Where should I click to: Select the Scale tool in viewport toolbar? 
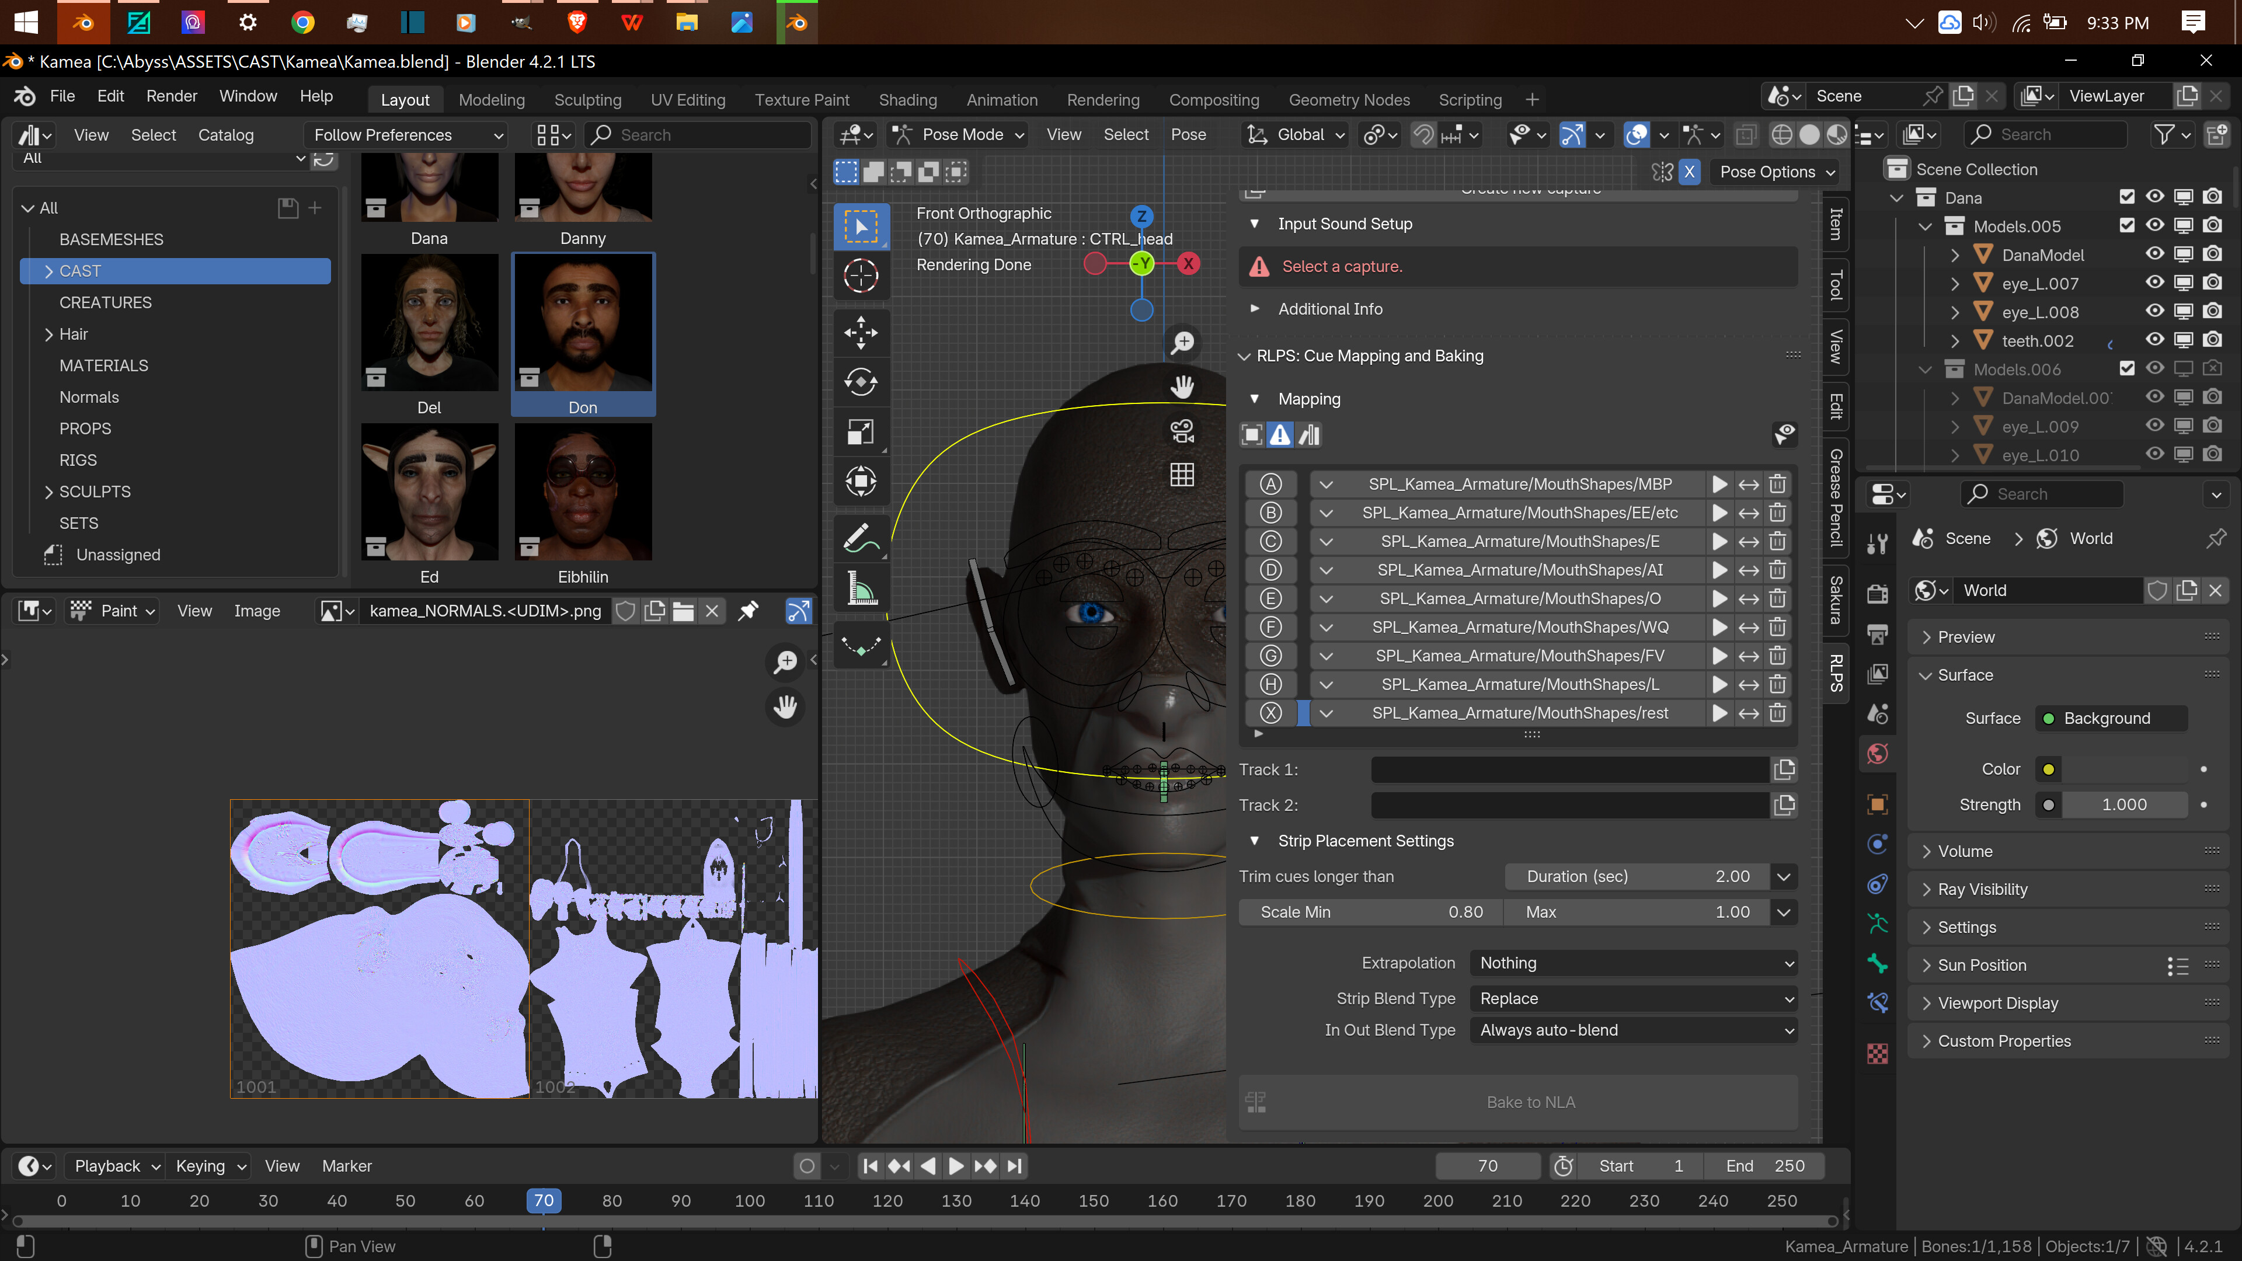861,431
